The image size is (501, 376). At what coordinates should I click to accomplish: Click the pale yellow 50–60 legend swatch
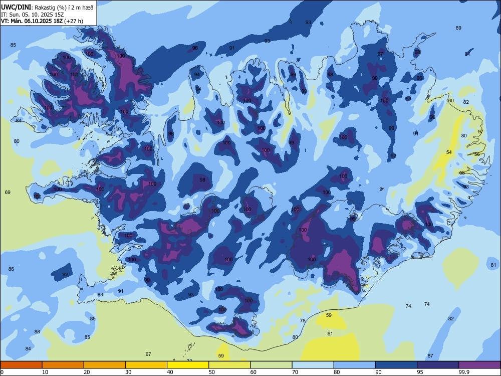229,365
